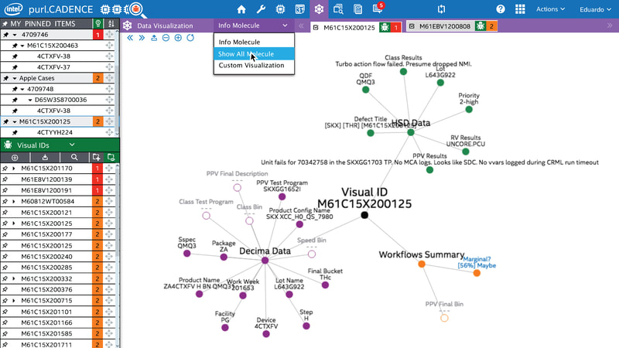The width and height of the screenshot is (619, 348).
Task: Expand the M61C15X200332 row
Action: [x=14, y=278]
